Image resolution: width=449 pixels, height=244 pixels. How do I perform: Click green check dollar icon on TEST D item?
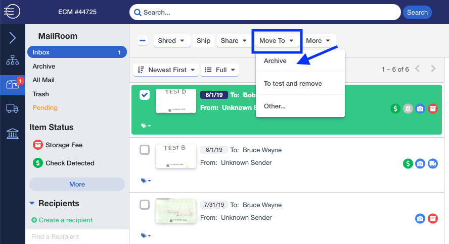[x=395, y=108]
